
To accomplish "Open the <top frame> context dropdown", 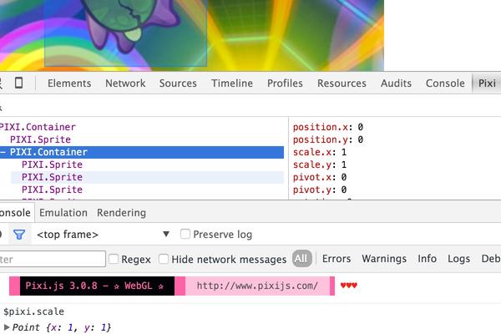I will click(x=103, y=235).
